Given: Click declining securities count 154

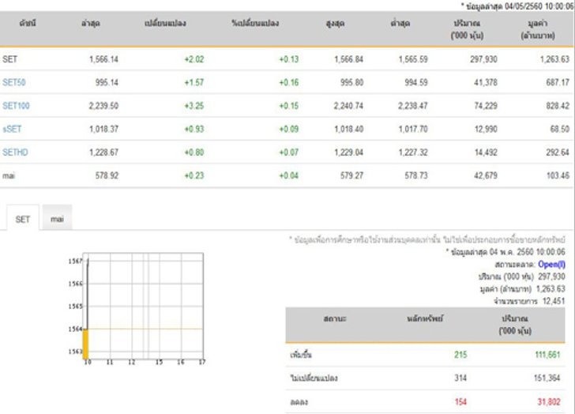Looking at the screenshot, I should (x=460, y=402).
